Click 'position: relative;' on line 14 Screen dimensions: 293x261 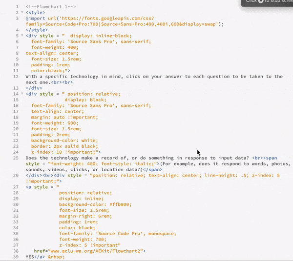[94, 94]
